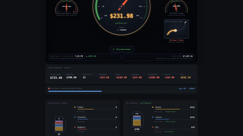This screenshot has height=136, width=243.
Task: Click the T-Shirts yellow sales bar
Action: (x=85, y=109)
